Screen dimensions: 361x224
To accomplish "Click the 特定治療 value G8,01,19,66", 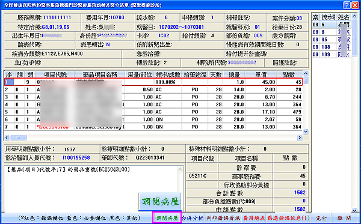I will [55, 27].
